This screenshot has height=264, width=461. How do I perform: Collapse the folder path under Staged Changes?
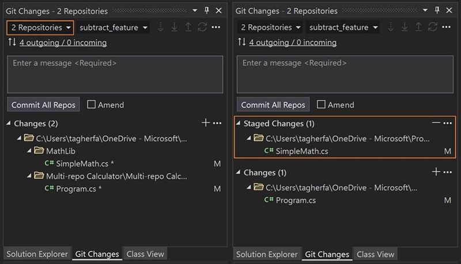(x=249, y=138)
